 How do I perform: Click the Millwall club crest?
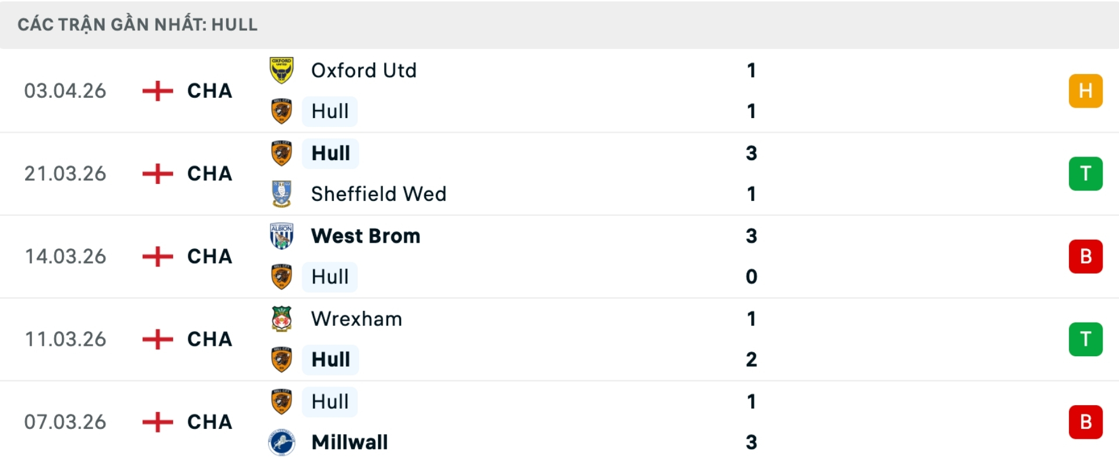(281, 442)
